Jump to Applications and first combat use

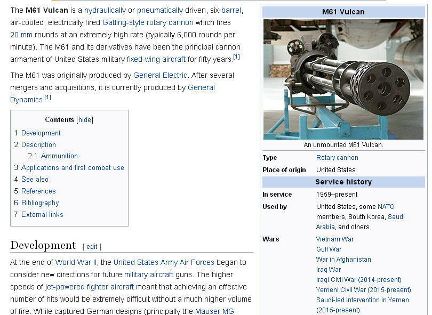pos(73,167)
